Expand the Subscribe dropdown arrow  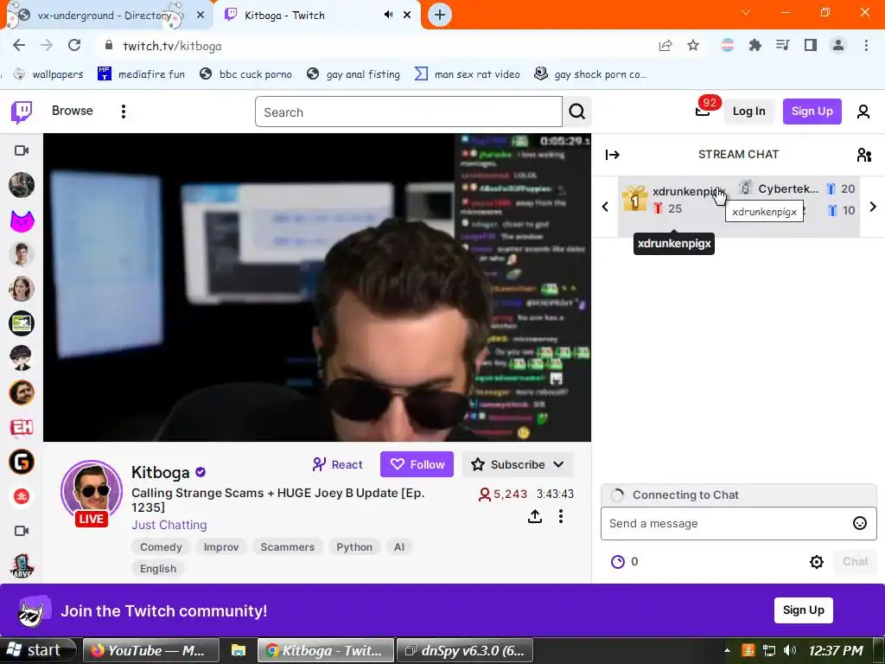coord(558,464)
